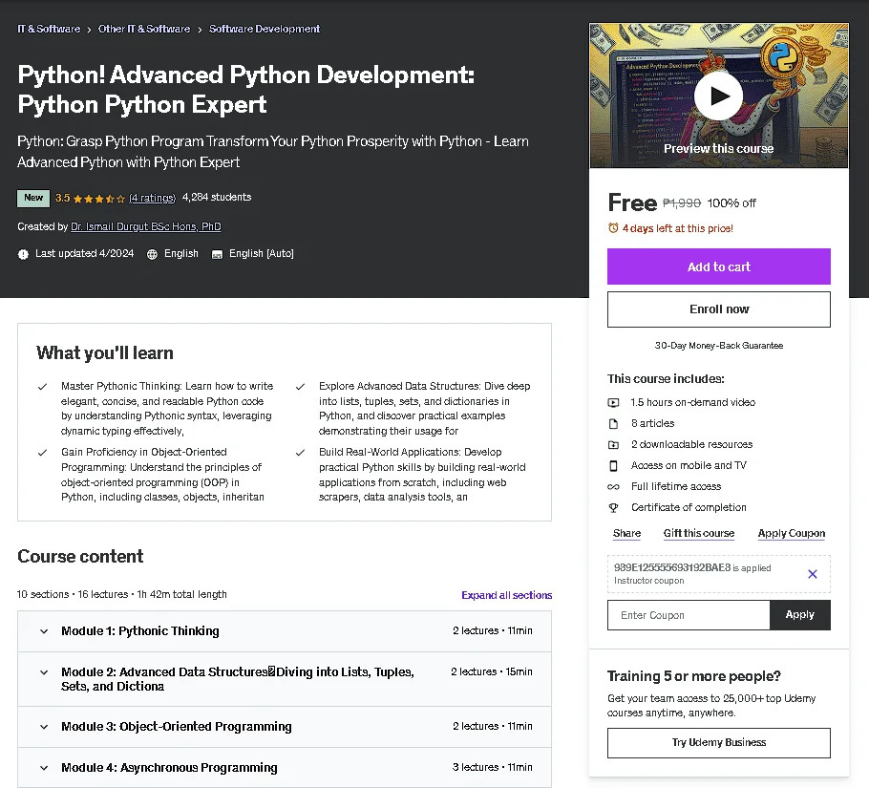The width and height of the screenshot is (869, 788).
Task: Click the mobile device icon
Action: (613, 465)
